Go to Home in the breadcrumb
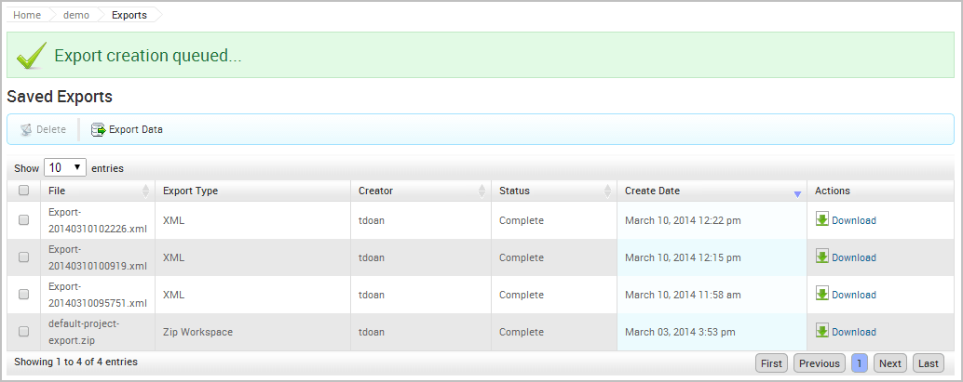The width and height of the screenshot is (963, 382). [26, 15]
